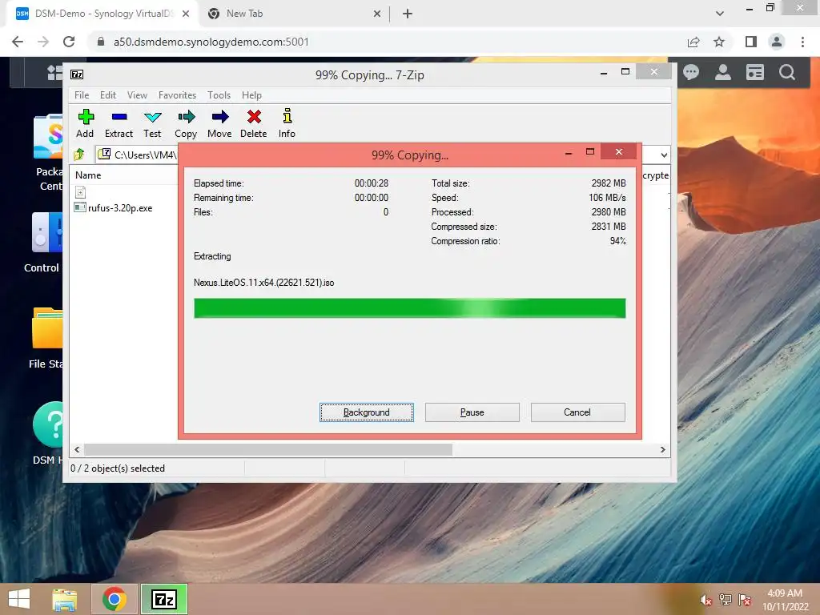Open the Action Center flag tray icon
This screenshot has height=615, width=820.
click(745, 600)
